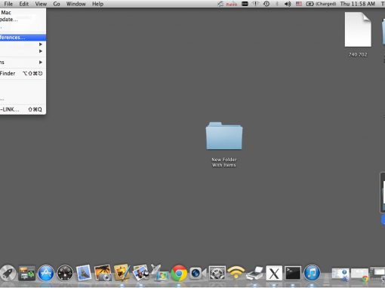Open the Go menu

[x=57, y=4]
